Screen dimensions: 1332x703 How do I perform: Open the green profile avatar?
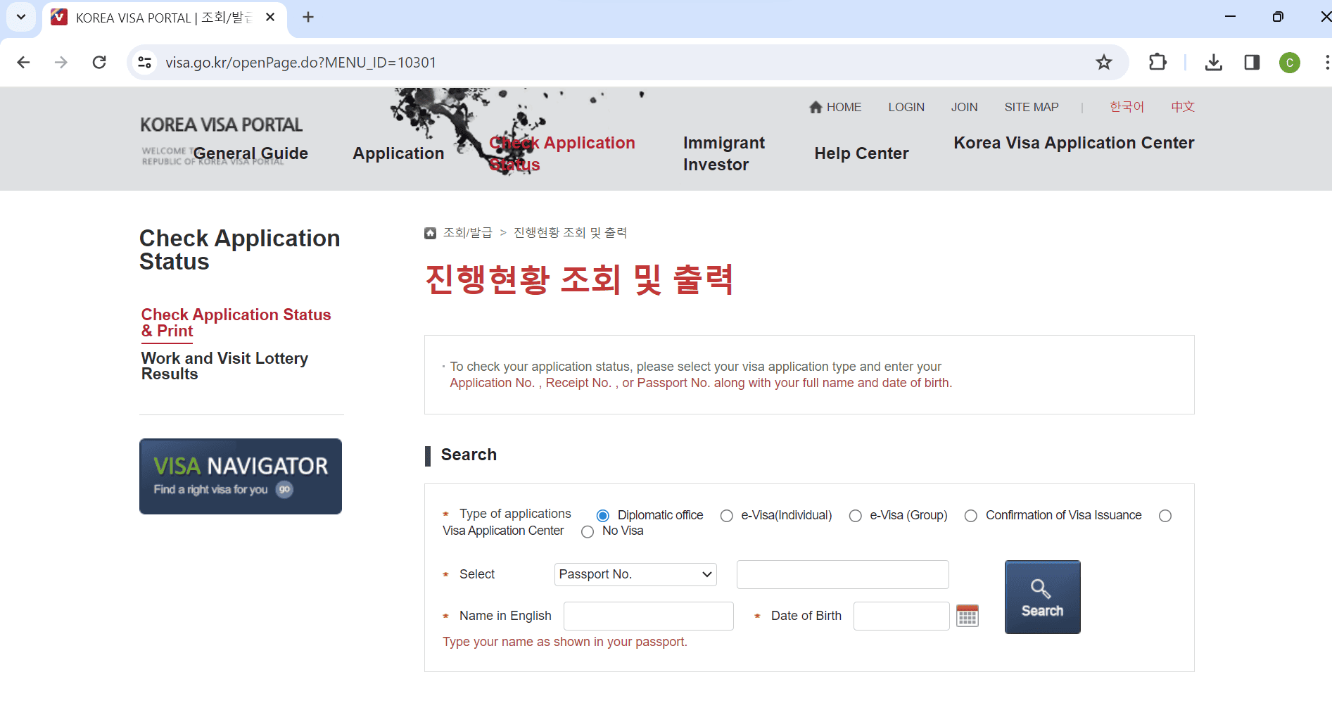click(1289, 63)
